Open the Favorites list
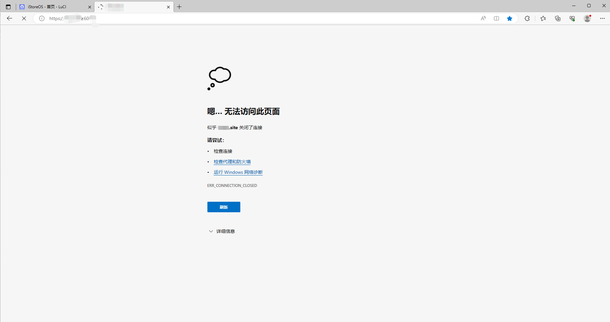 click(x=543, y=18)
